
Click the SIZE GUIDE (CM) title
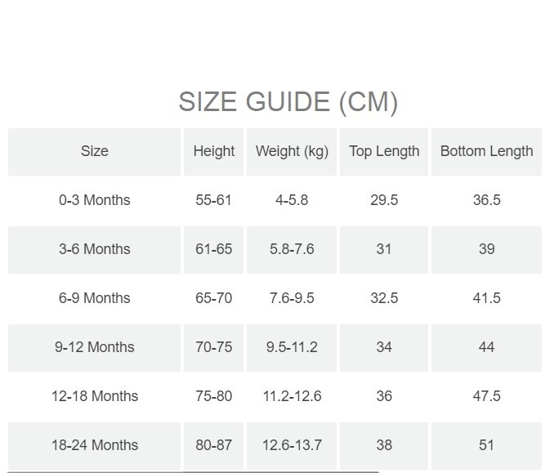288,102
